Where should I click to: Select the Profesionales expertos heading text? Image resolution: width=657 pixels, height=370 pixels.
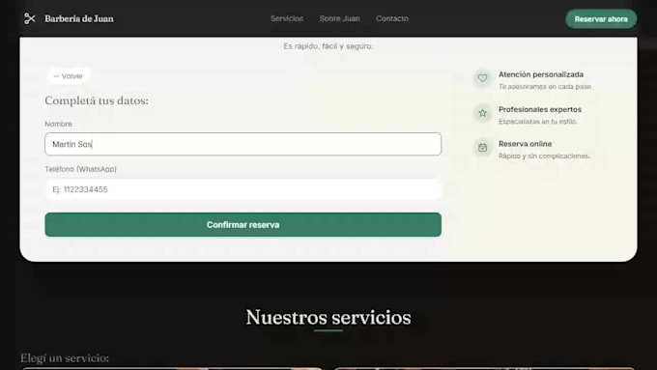(x=540, y=109)
